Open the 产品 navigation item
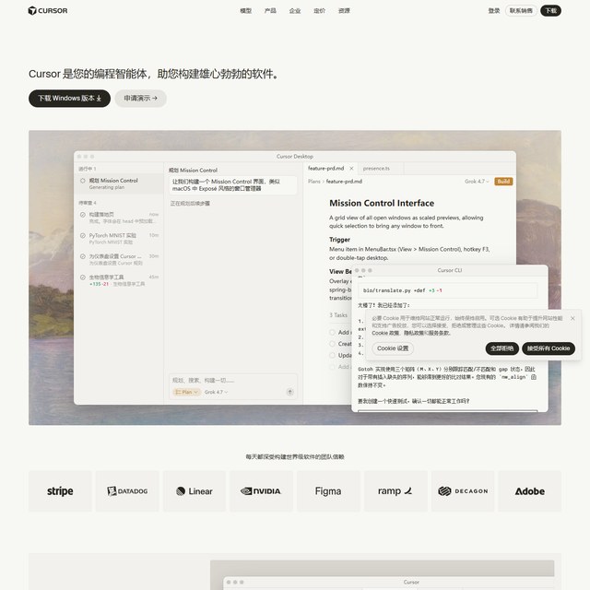 pos(270,10)
